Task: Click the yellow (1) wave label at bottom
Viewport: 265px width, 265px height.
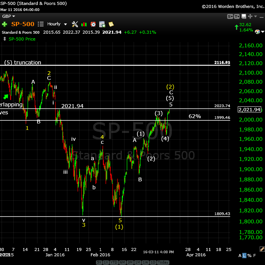Action: click(119, 227)
